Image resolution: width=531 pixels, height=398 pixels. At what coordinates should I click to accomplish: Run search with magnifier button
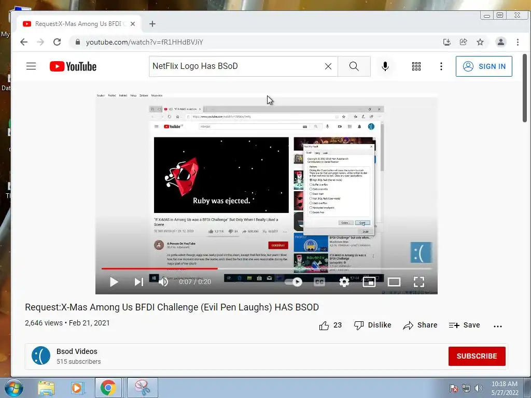pos(354,66)
